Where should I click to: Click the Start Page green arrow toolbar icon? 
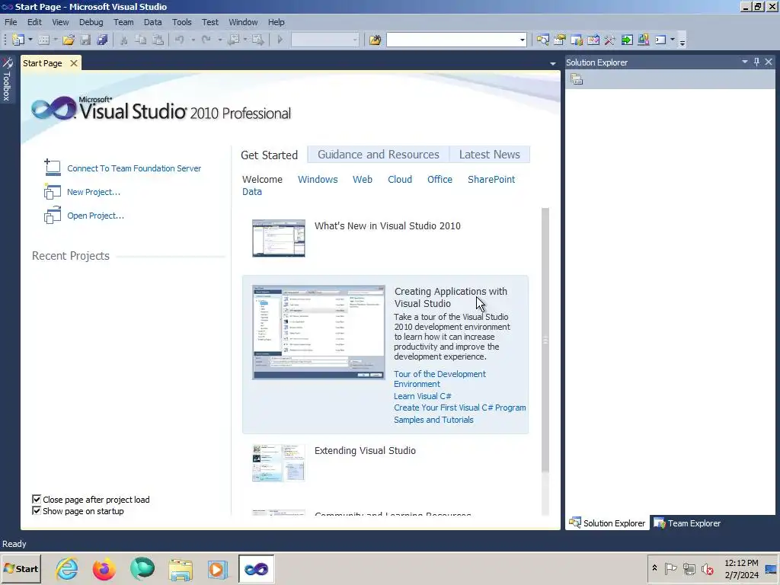tap(627, 40)
